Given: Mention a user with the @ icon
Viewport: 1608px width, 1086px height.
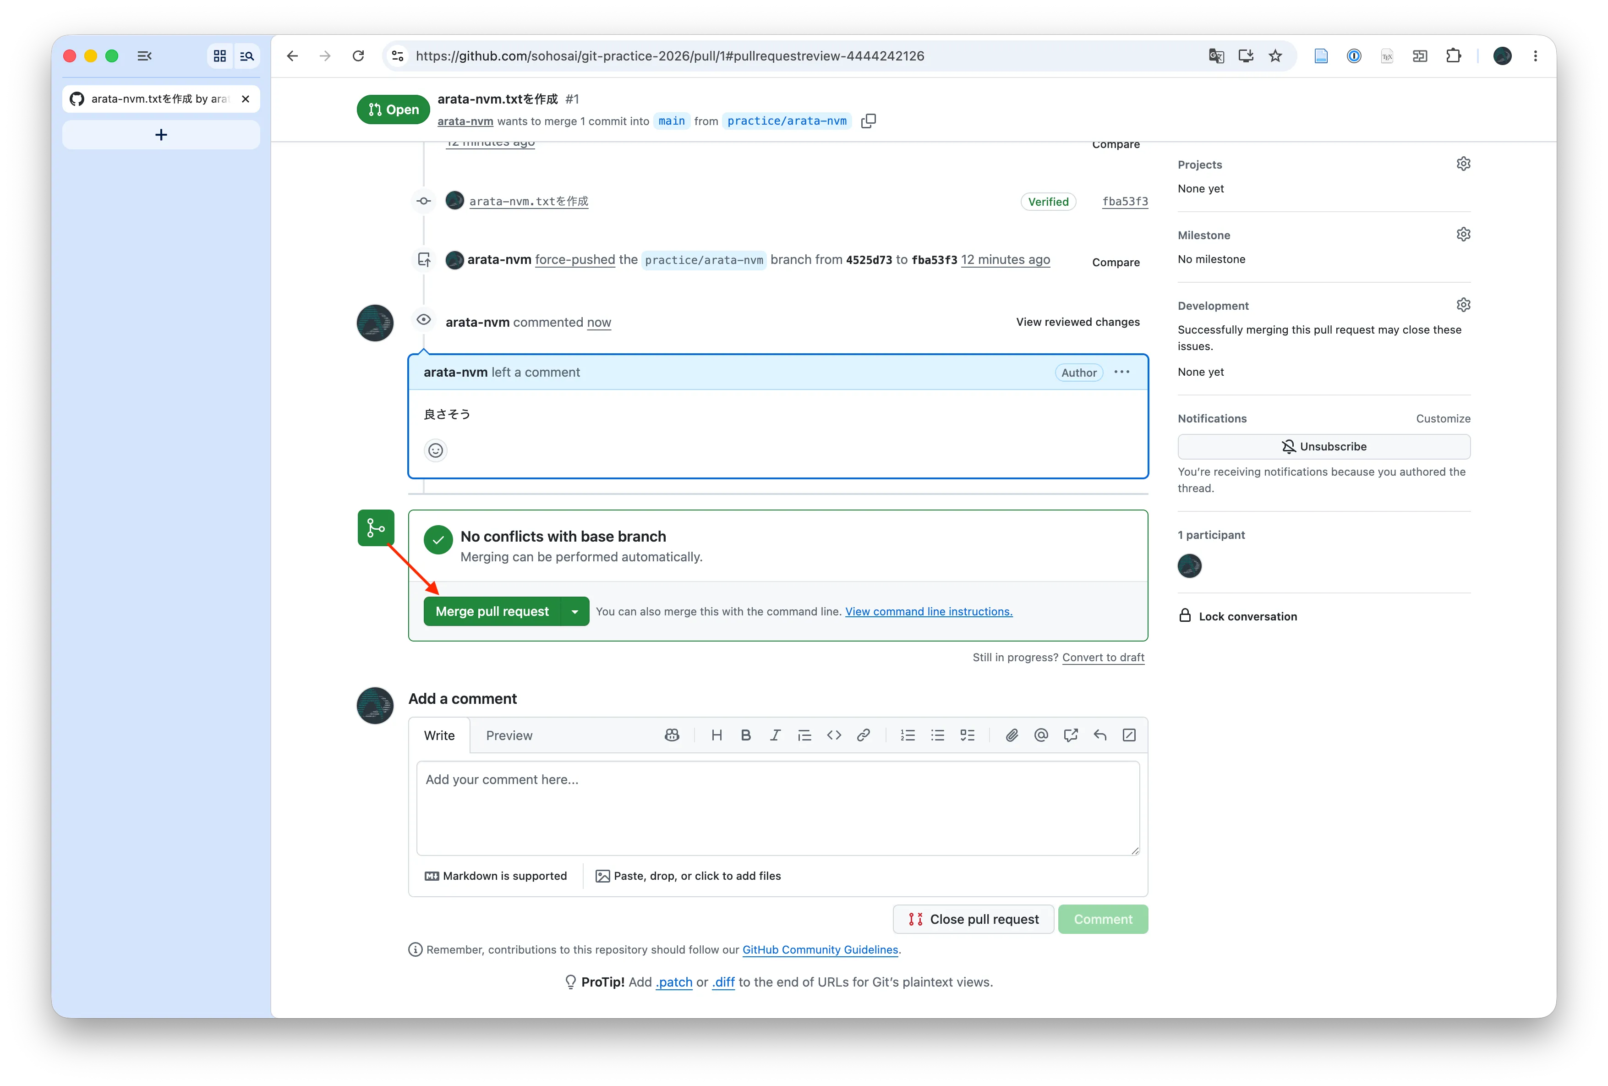Looking at the screenshot, I should pos(1041,735).
